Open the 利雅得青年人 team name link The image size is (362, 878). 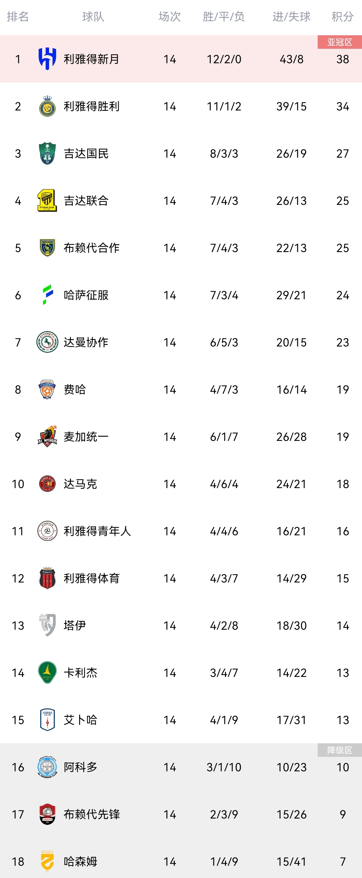tap(97, 531)
